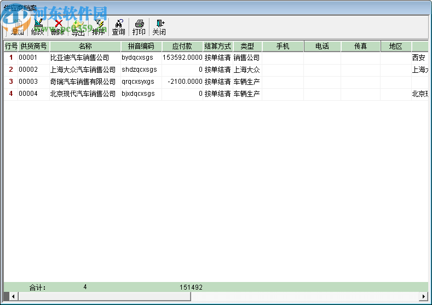The width and height of the screenshot is (432, 305).
Task: Click pinyin code bydqcxsgs
Action: 137,57
